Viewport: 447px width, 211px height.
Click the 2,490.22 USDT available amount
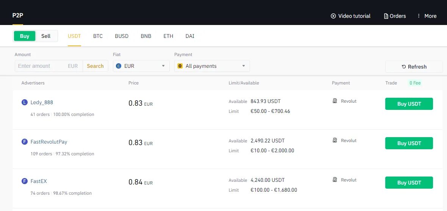pos(267,141)
